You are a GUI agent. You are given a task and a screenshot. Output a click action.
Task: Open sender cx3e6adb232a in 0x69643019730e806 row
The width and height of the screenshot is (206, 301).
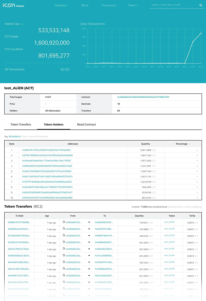(x=73, y=222)
